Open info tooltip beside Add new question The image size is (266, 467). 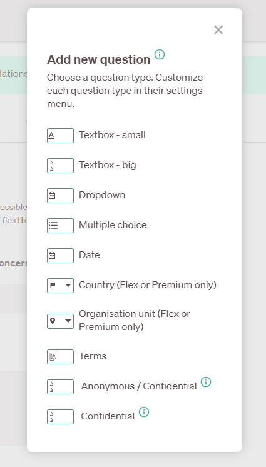160,54
